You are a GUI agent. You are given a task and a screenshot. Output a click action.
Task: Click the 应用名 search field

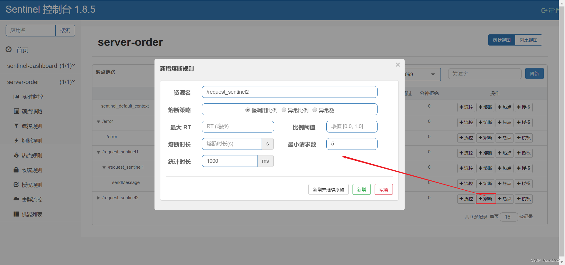tap(31, 31)
